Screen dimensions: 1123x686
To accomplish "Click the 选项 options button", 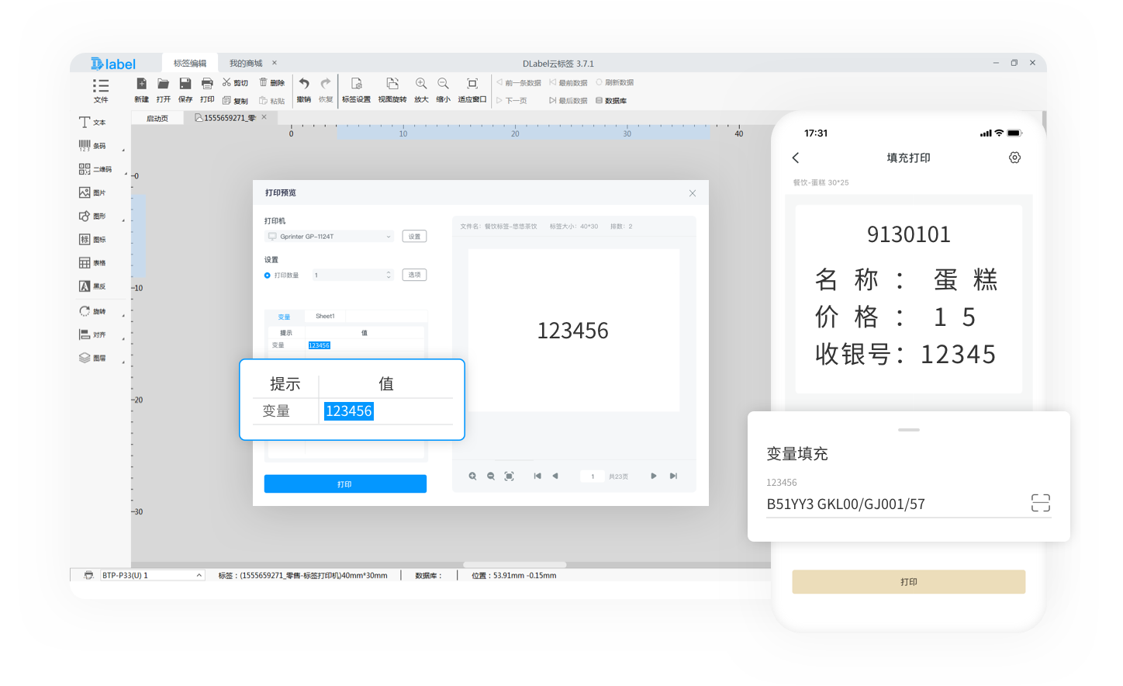I will click(x=415, y=275).
